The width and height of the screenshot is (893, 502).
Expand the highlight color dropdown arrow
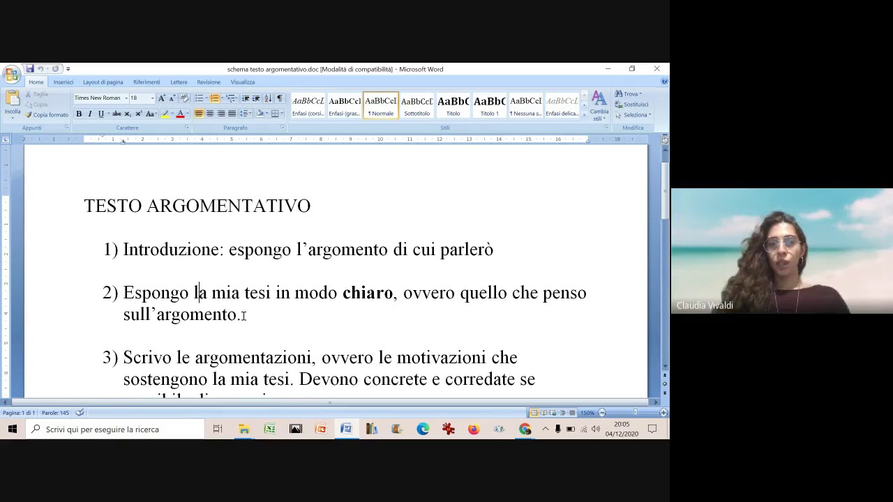click(x=172, y=114)
